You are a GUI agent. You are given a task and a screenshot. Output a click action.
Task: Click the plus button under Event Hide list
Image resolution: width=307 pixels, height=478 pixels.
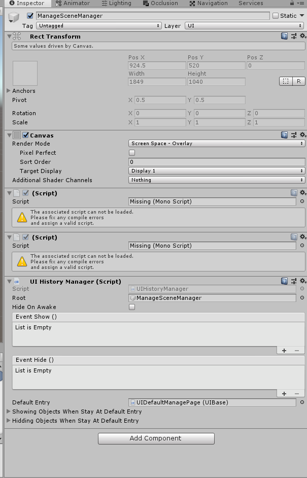284,393
